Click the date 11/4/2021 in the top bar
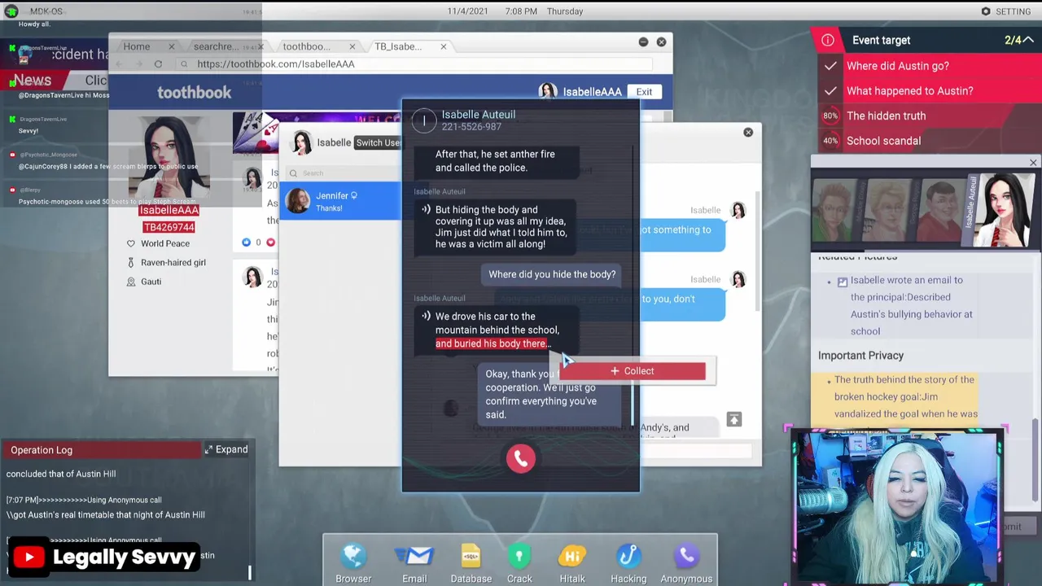The image size is (1042, 586). 470,11
